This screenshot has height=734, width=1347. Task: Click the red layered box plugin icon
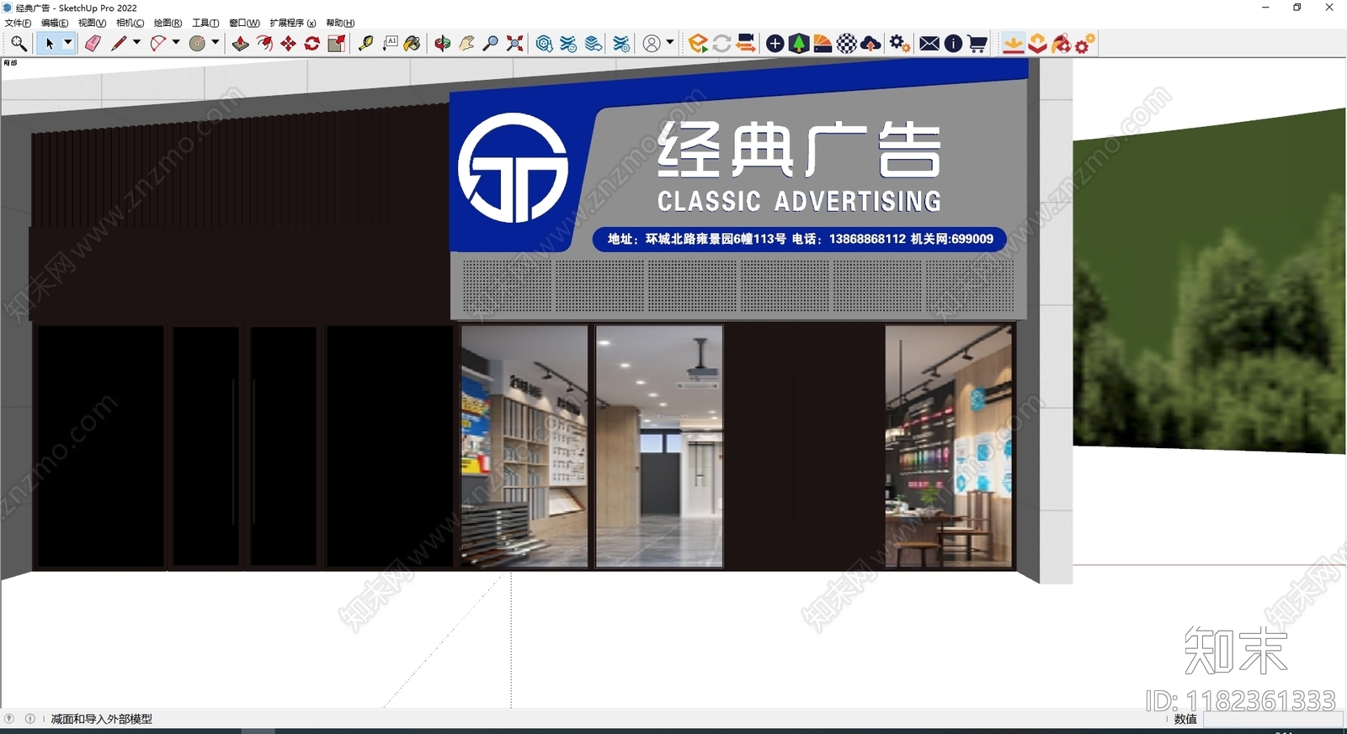(1037, 43)
